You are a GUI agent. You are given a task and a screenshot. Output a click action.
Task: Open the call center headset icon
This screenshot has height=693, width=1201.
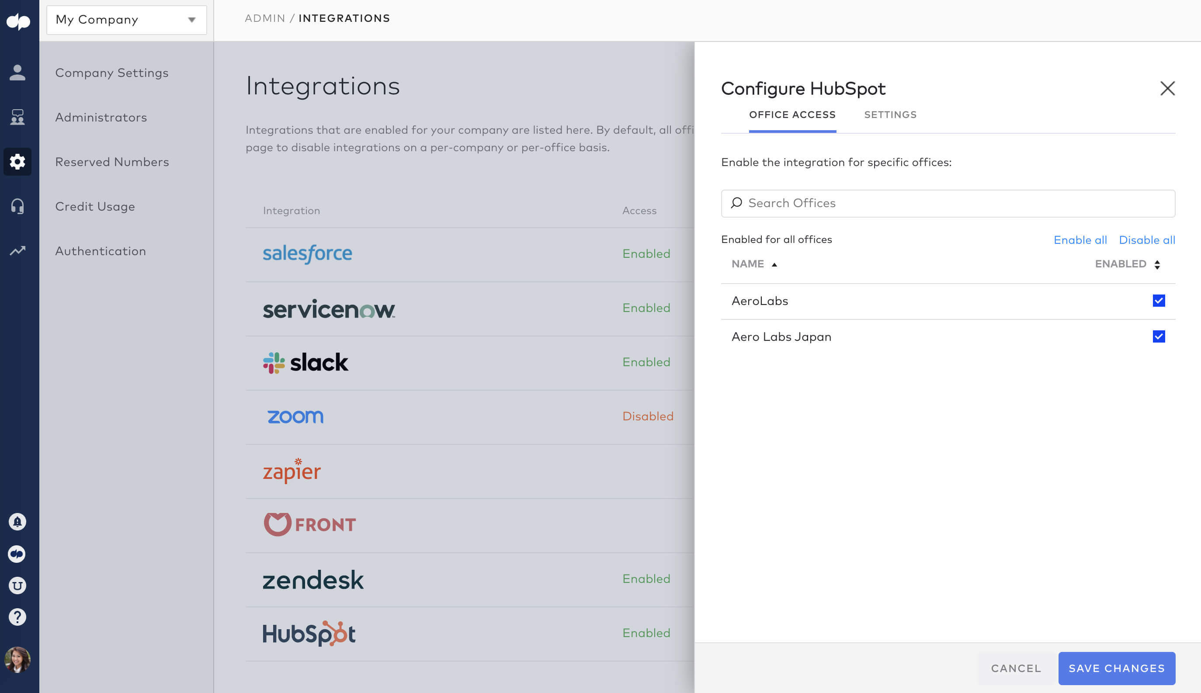click(x=17, y=206)
